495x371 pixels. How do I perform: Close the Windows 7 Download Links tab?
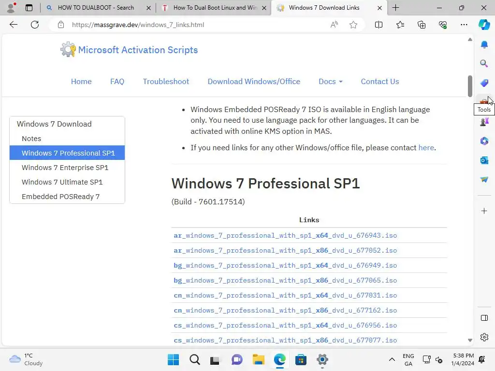pyautogui.click(x=380, y=8)
